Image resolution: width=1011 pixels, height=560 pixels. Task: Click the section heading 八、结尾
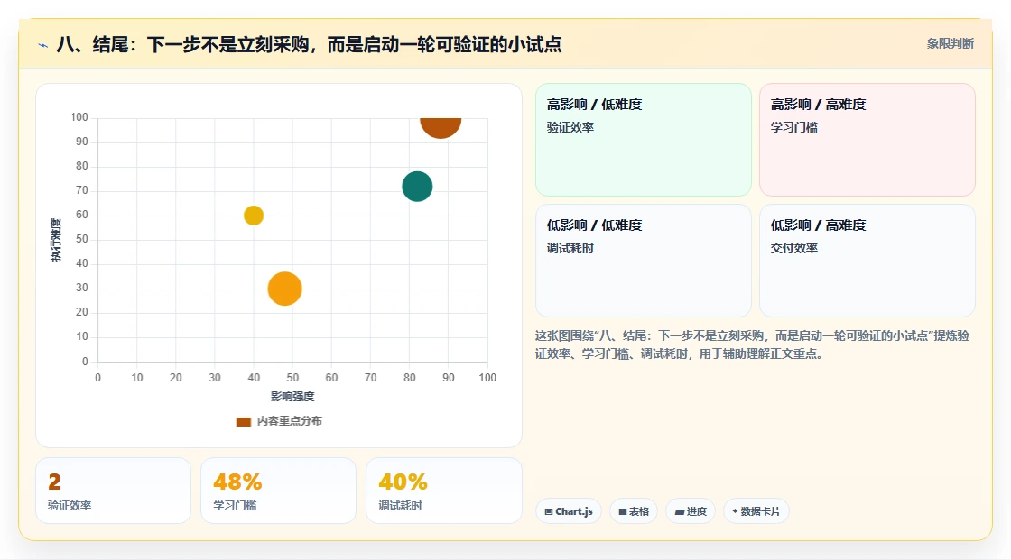(309, 44)
